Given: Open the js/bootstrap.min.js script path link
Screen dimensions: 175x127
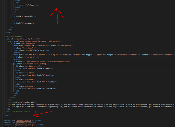Looking at the screenshot, I should pyautogui.click(x=25, y=125).
